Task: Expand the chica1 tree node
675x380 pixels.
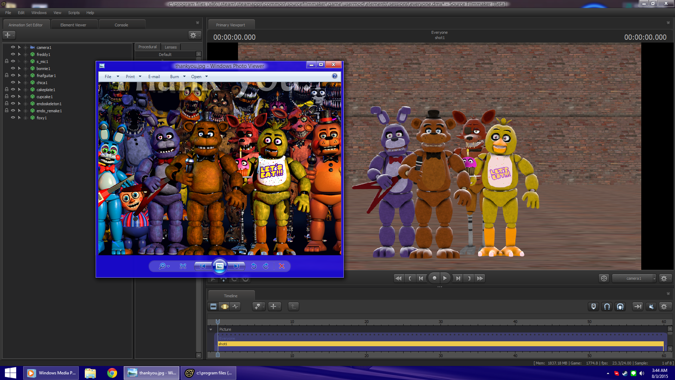Action: click(x=25, y=83)
